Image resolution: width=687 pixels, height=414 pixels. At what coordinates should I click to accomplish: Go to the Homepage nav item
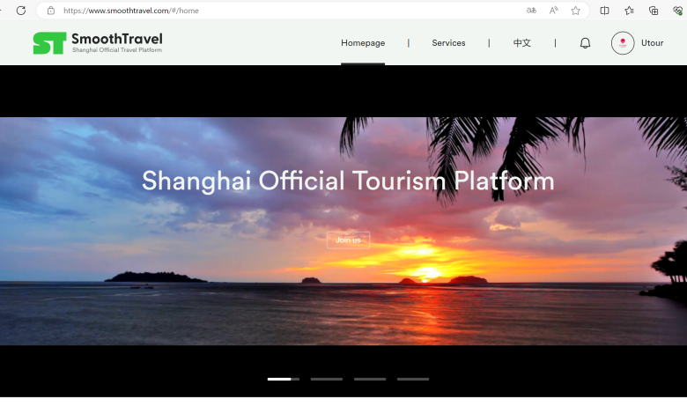click(363, 43)
